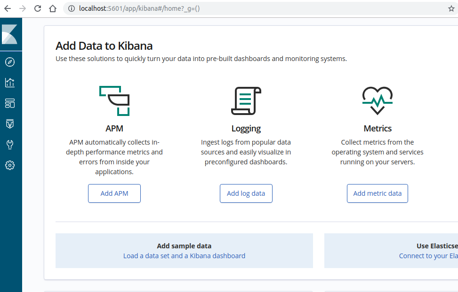This screenshot has width=458, height=292.
Task: Go back with browser back arrow
Action: [8, 8]
